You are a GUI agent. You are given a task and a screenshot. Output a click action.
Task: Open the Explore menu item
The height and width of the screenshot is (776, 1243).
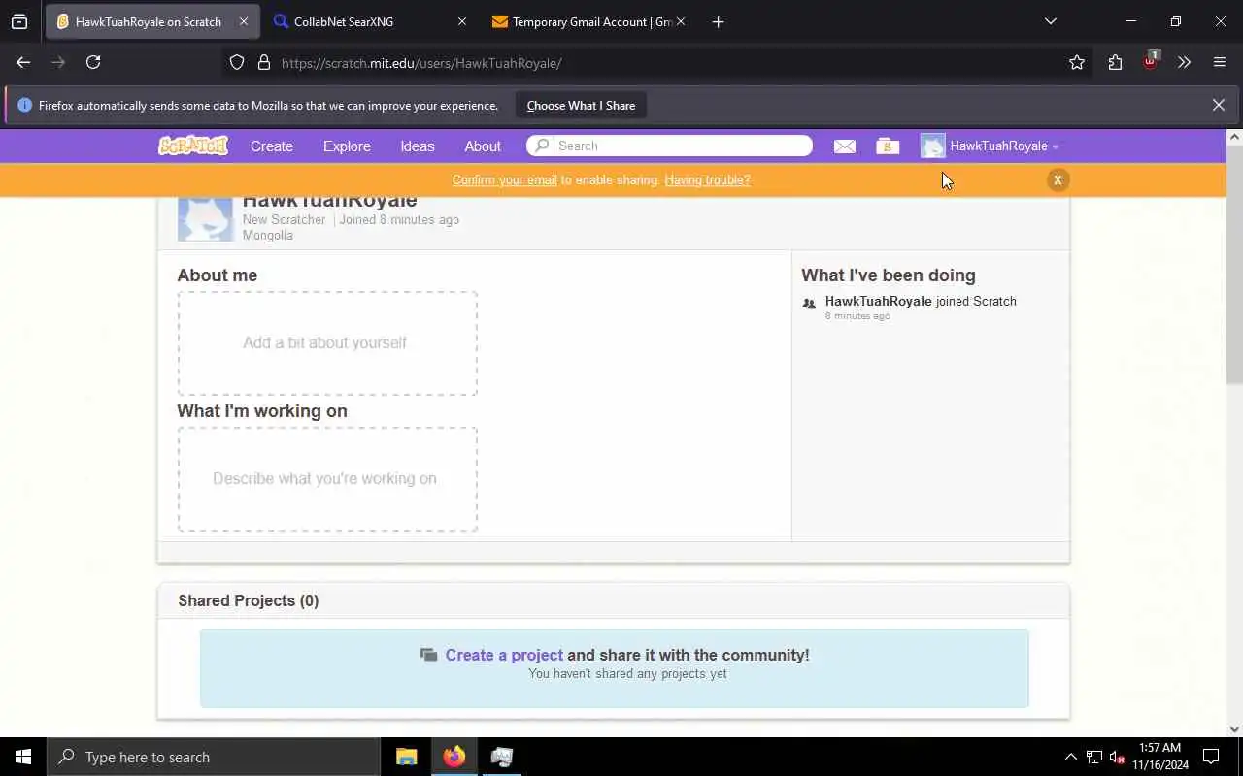347,146
